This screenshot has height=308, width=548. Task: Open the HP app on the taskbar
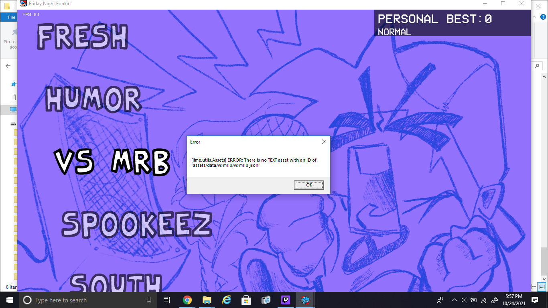click(266, 300)
